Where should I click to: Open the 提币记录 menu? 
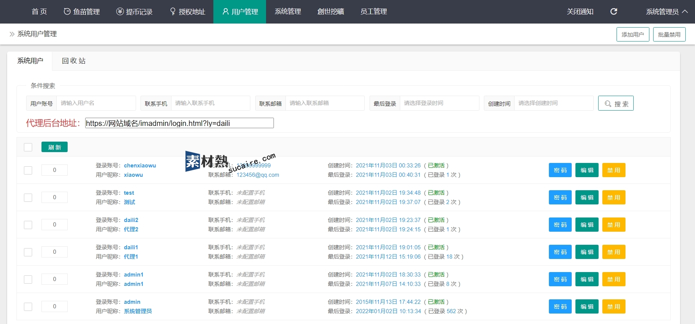[x=135, y=12]
